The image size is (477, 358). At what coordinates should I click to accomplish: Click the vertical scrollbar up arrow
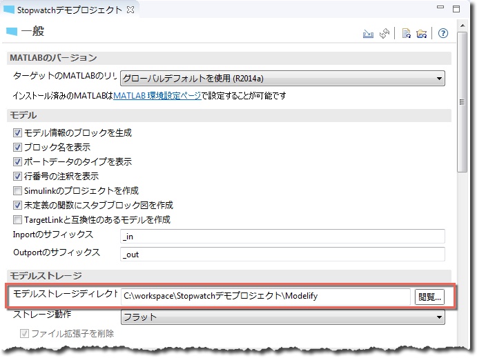[463, 26]
